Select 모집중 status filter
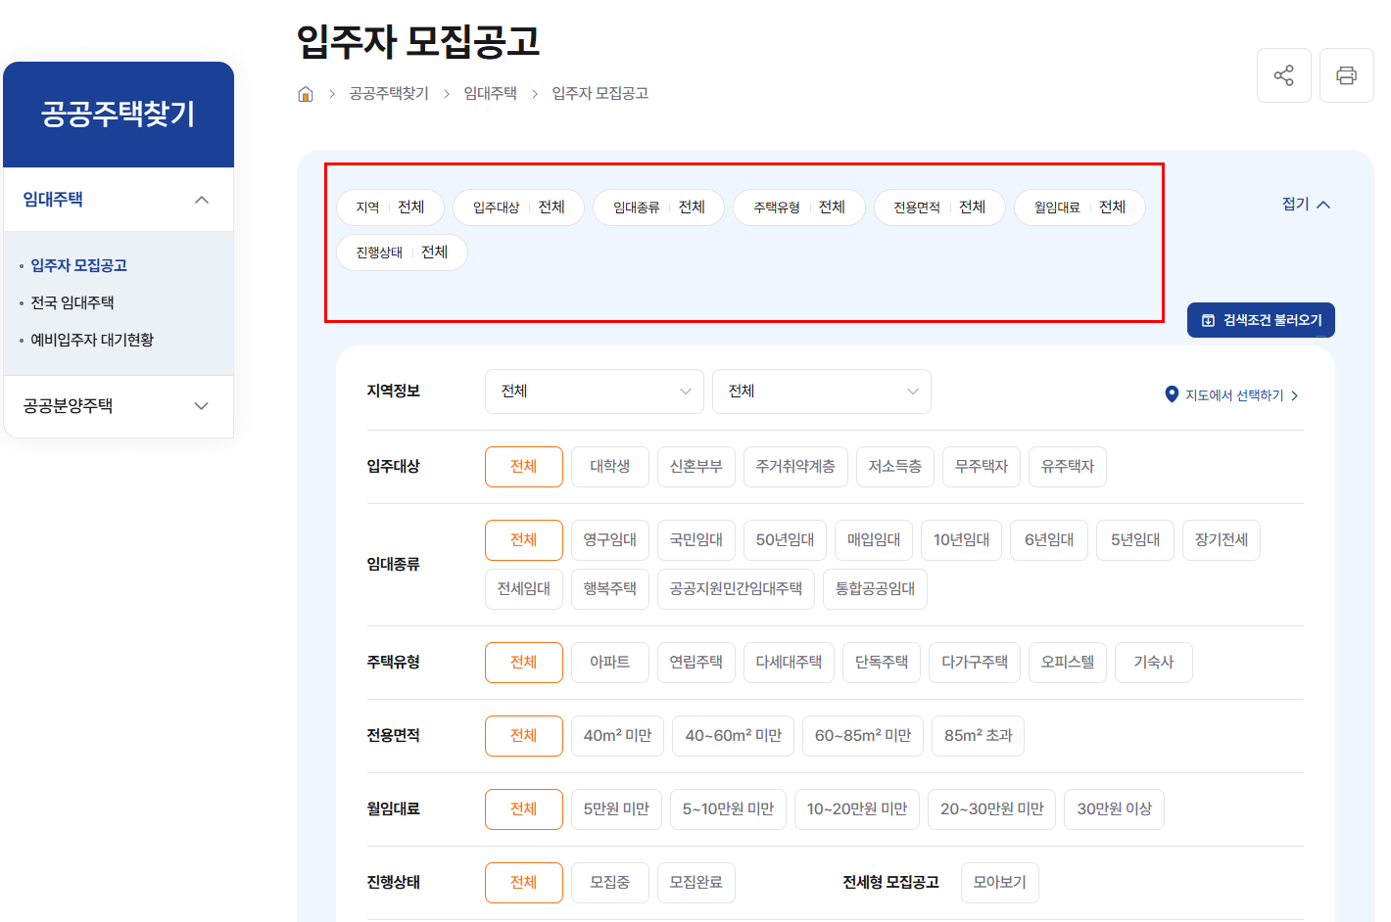 pyautogui.click(x=609, y=883)
